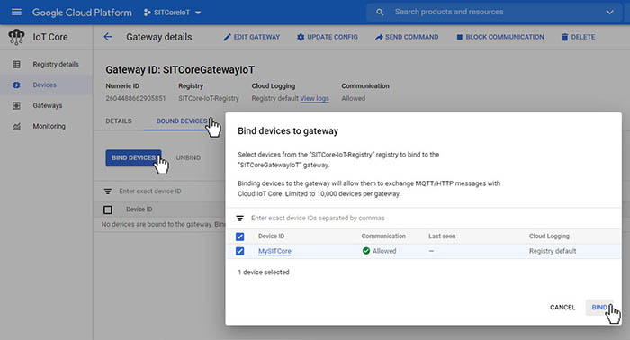Click the arrow icon for Send Command
Viewport: 630px width, 340px height.
[379, 38]
